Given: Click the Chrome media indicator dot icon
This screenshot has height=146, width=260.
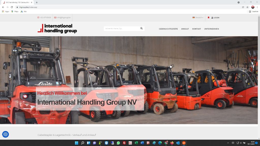Looking at the screenshot, I should tap(238, 2).
